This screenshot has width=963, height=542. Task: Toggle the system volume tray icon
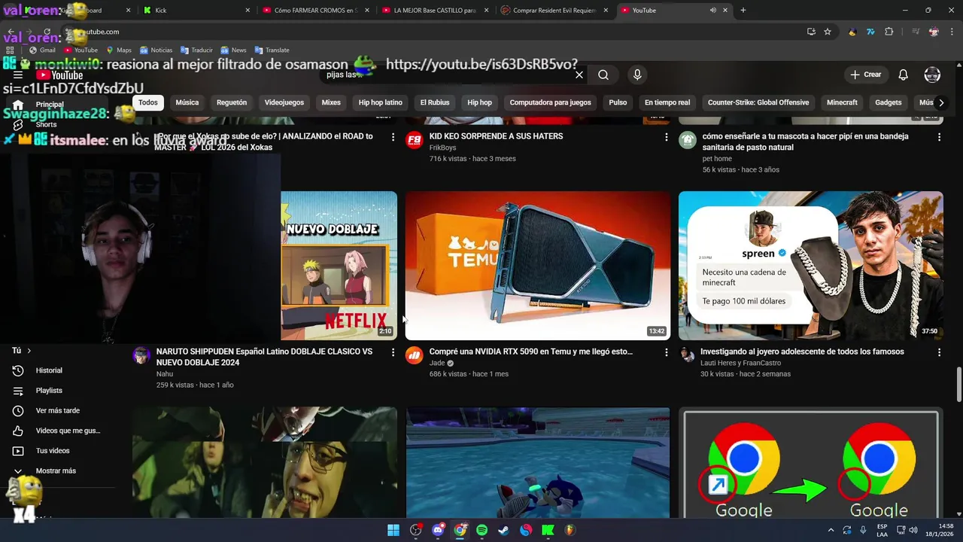[913, 530]
